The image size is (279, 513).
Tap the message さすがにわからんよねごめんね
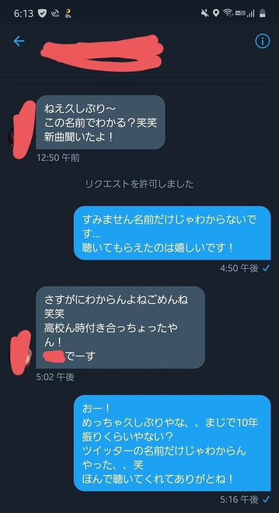(x=121, y=327)
